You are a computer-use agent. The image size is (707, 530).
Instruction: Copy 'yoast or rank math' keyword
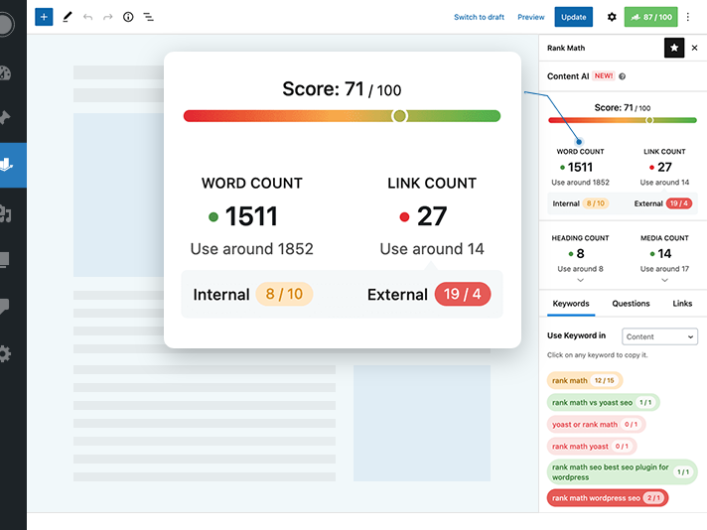tap(596, 424)
